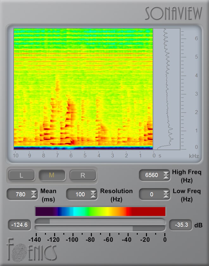This screenshot has width=209, height=266.
Task: Click the Mean (ms) down arrow
Action: 34,196
